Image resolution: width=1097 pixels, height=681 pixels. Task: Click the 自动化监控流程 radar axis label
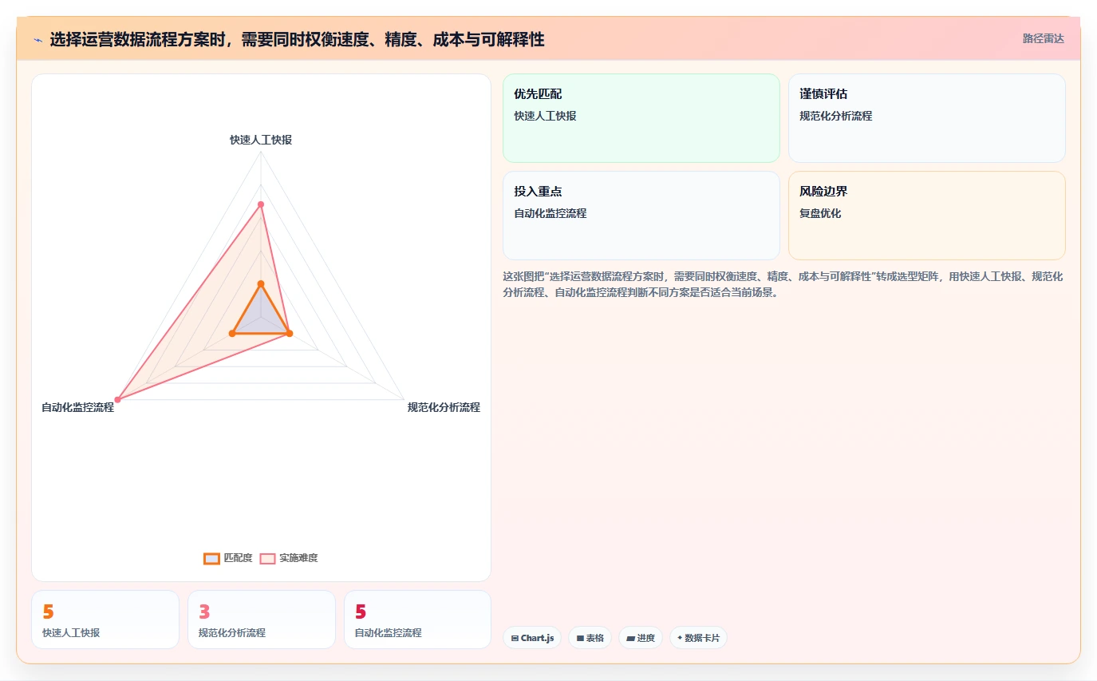pos(77,407)
